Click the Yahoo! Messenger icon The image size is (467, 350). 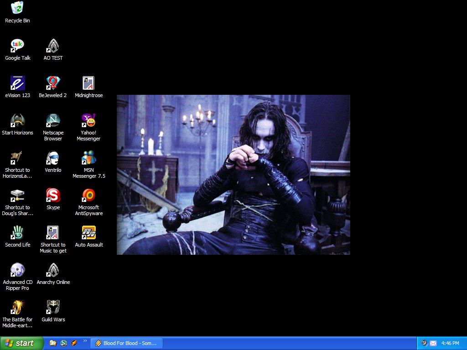(88, 120)
